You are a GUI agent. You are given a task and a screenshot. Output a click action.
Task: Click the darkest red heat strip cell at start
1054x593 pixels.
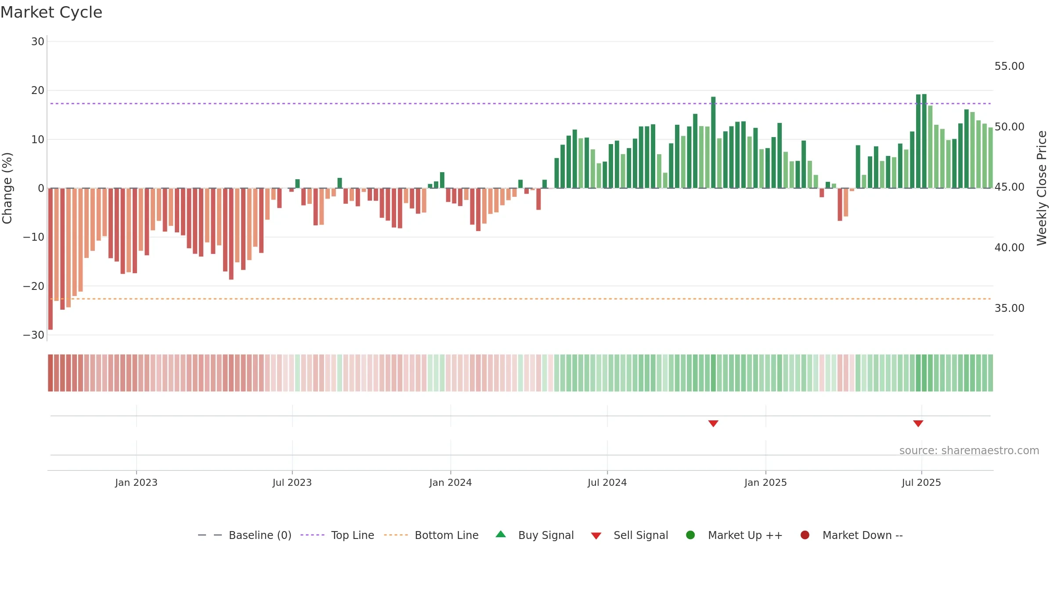(x=51, y=373)
